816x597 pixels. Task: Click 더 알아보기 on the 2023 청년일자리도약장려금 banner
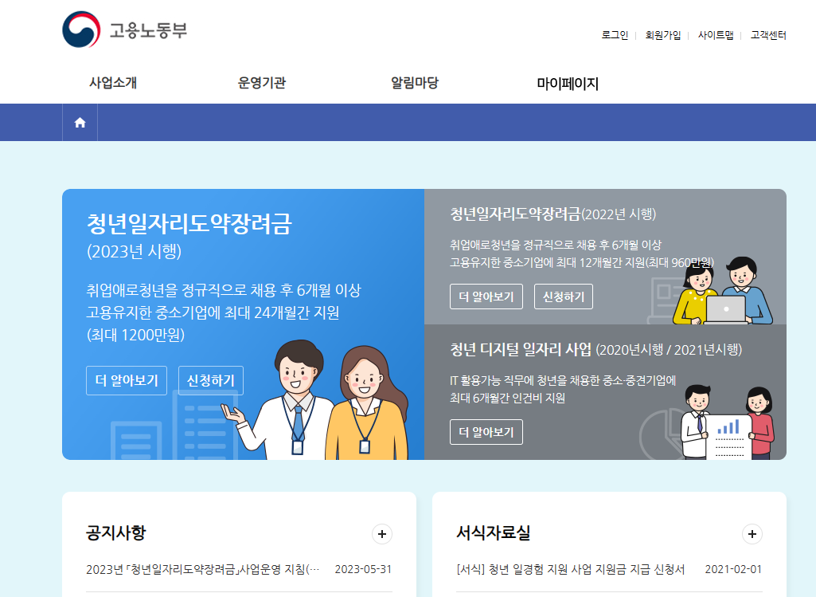pyautogui.click(x=126, y=380)
